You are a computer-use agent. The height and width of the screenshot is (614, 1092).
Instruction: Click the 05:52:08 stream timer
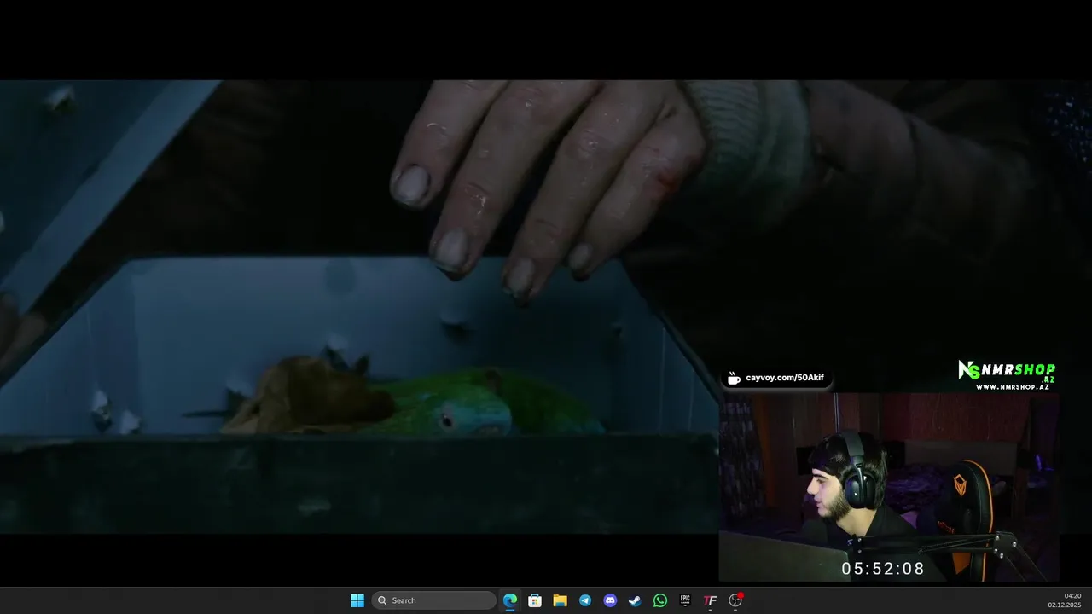coord(883,569)
